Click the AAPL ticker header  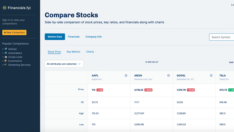pos(95,76)
